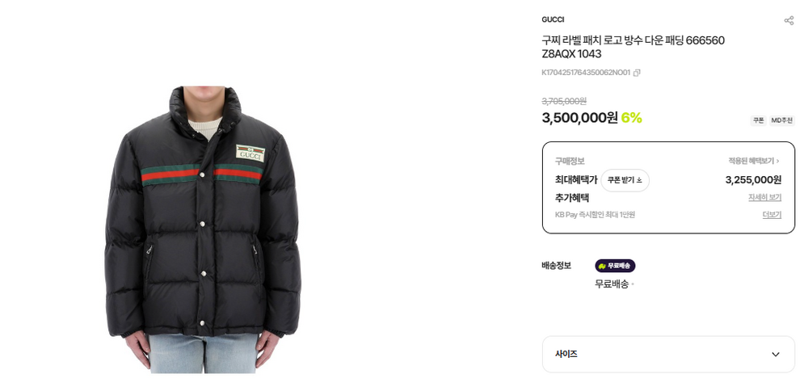Click the 6% discount rate

[631, 118]
